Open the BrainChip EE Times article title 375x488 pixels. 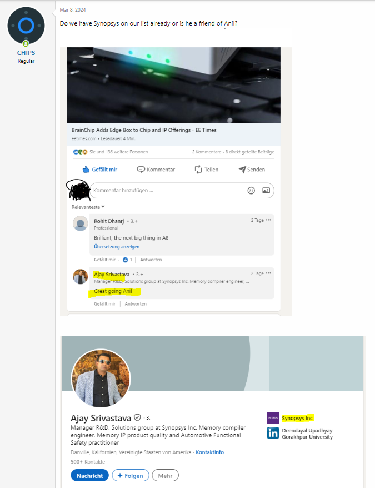(144, 130)
